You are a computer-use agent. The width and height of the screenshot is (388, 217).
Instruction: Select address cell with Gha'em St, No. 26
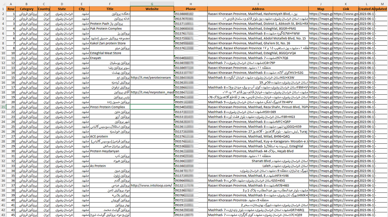258,43
